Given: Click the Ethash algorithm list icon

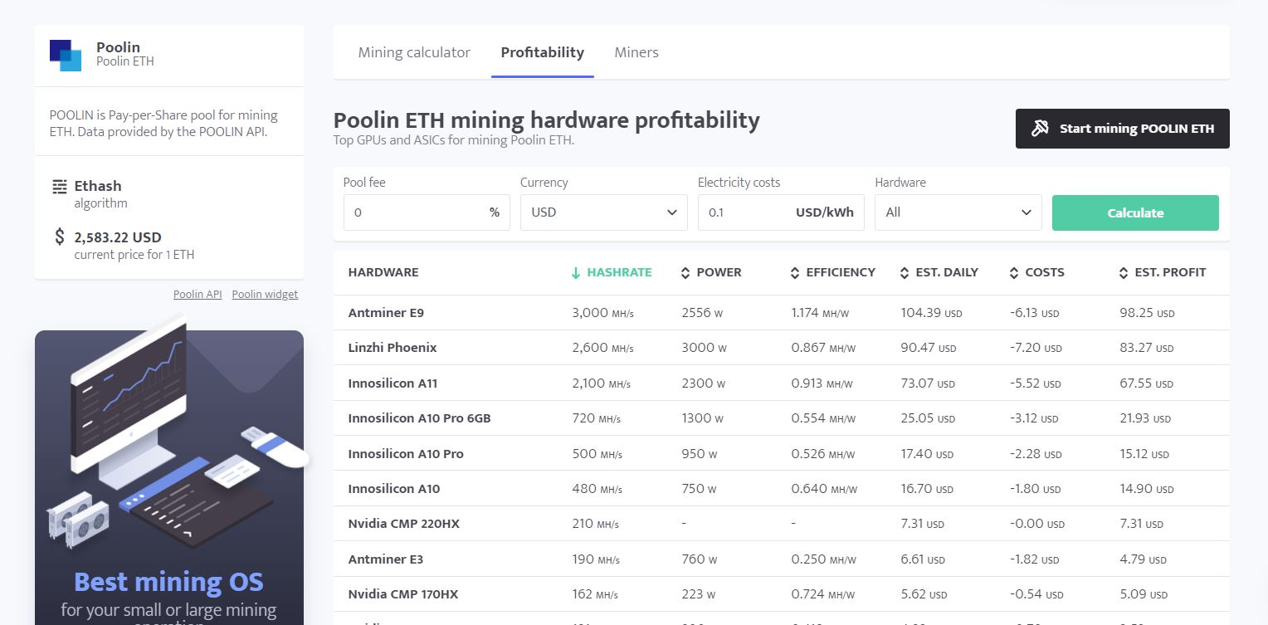Looking at the screenshot, I should 59,186.
